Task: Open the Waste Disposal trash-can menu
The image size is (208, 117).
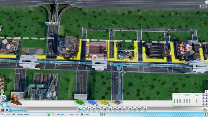Action: pos(110,109)
